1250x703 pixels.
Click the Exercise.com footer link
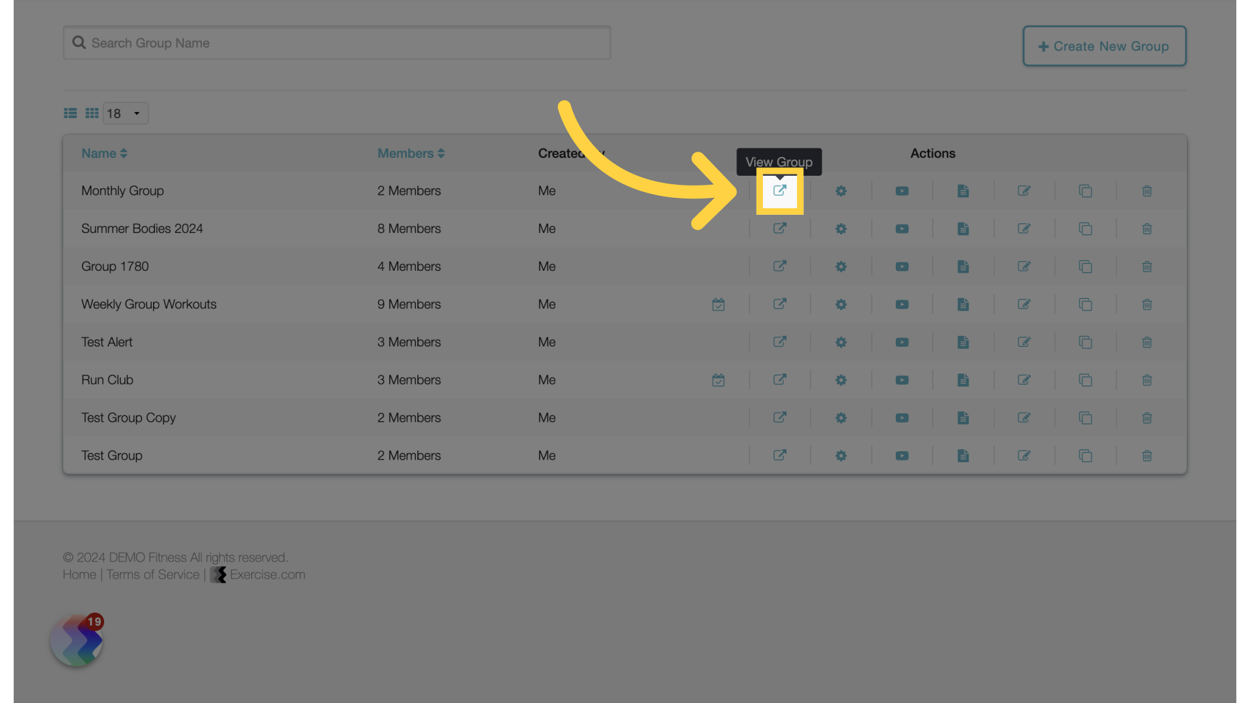[267, 574]
